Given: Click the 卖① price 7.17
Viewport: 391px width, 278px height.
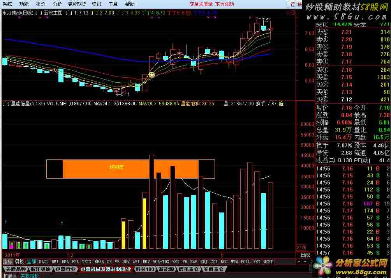Looking at the screenshot, I should [x=346, y=61].
